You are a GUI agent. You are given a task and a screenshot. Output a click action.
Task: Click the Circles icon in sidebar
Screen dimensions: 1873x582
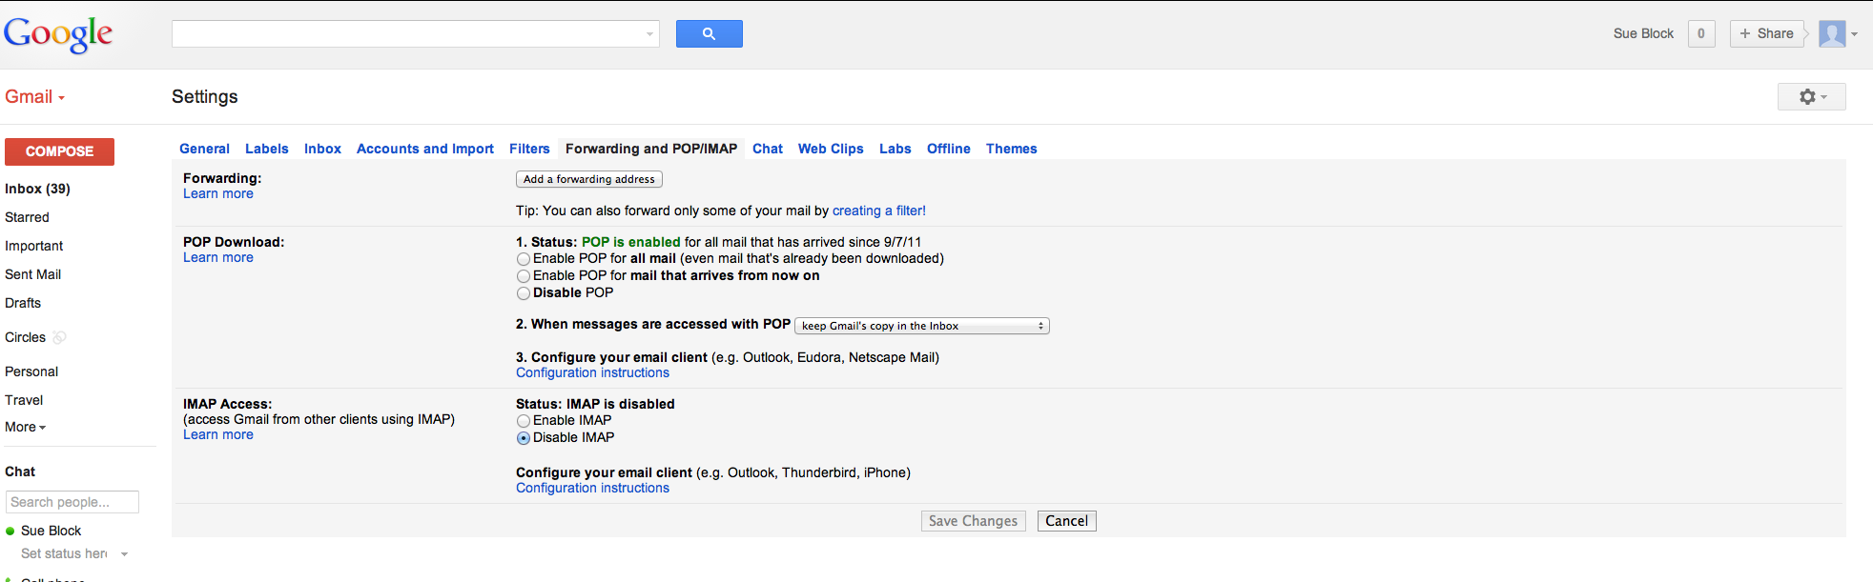coord(59,337)
